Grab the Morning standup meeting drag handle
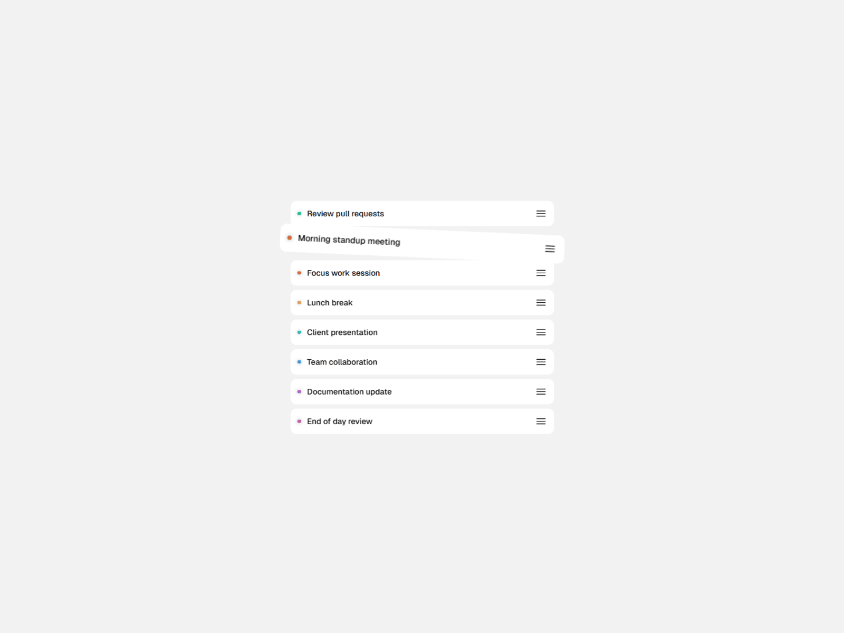This screenshot has width=844, height=633. (550, 248)
